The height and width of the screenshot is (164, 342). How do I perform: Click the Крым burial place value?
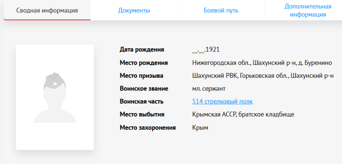200,128
